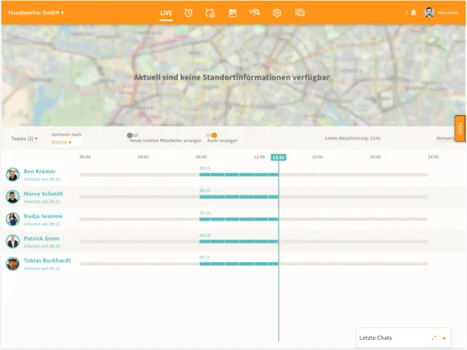Open the shift planning clock-calendar icon
This screenshot has height=350, width=467.
(x=210, y=13)
